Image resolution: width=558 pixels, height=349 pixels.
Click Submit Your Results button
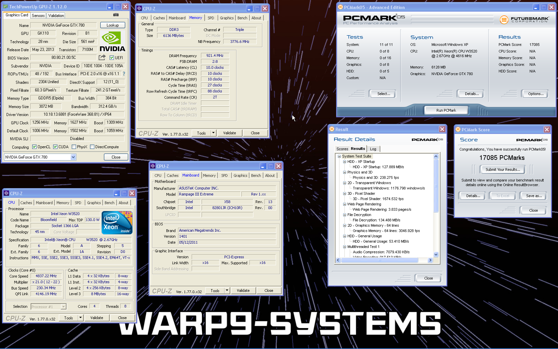click(503, 170)
